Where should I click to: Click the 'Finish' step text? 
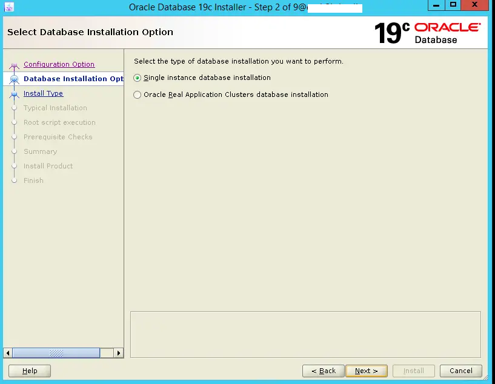tap(33, 180)
